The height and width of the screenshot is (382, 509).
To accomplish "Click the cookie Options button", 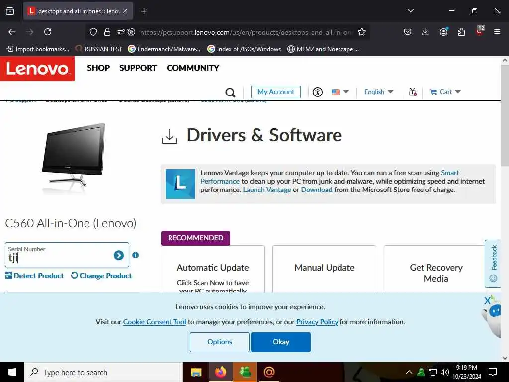I will pos(219,342).
